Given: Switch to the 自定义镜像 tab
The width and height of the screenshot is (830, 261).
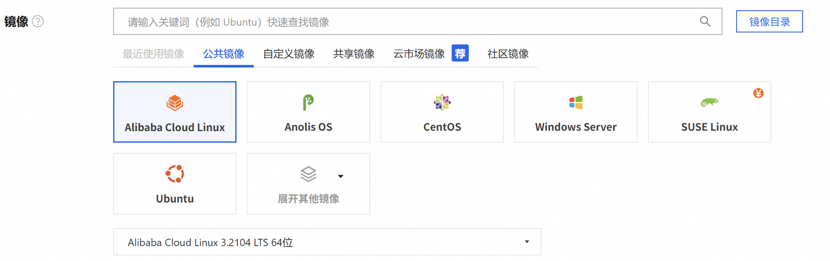Looking at the screenshot, I should pyautogui.click(x=289, y=54).
